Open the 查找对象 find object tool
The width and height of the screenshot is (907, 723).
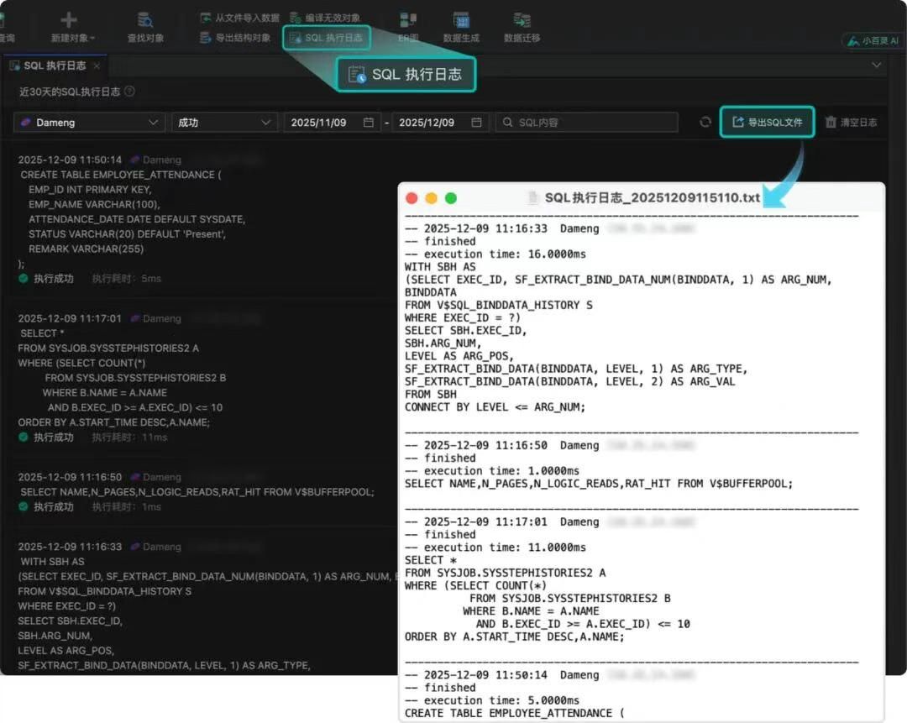(x=145, y=28)
